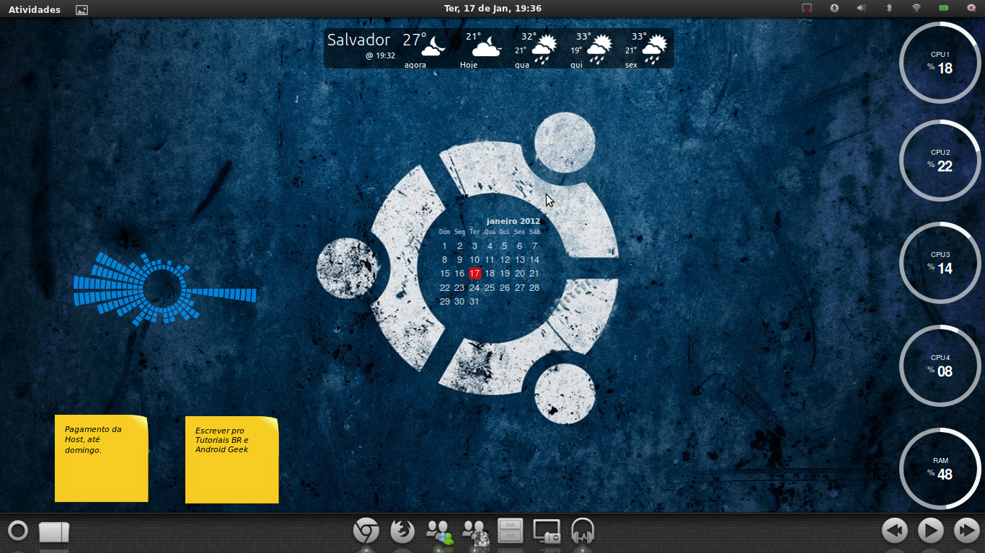Screen dimensions: 985x553
Task: Launch Chrome from the dock
Action: [x=366, y=531]
